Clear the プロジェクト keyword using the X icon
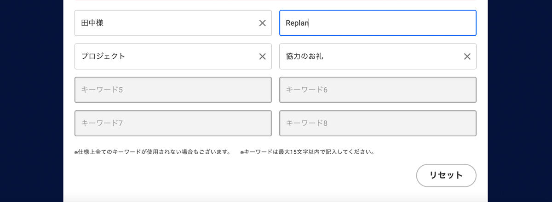This screenshot has width=552, height=202. coord(262,56)
